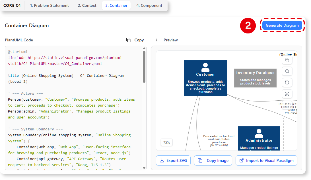This screenshot has width=311, height=180.
Task: Fit the diagram to the screen
Action: 287,94
